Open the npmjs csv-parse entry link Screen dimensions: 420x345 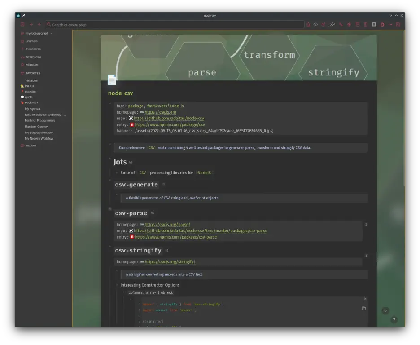coord(176,237)
